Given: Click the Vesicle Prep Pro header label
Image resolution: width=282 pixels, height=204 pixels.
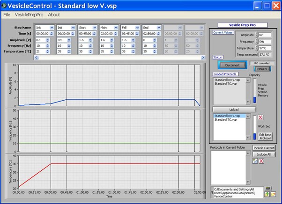Looking at the screenshot, I should click(x=243, y=25).
